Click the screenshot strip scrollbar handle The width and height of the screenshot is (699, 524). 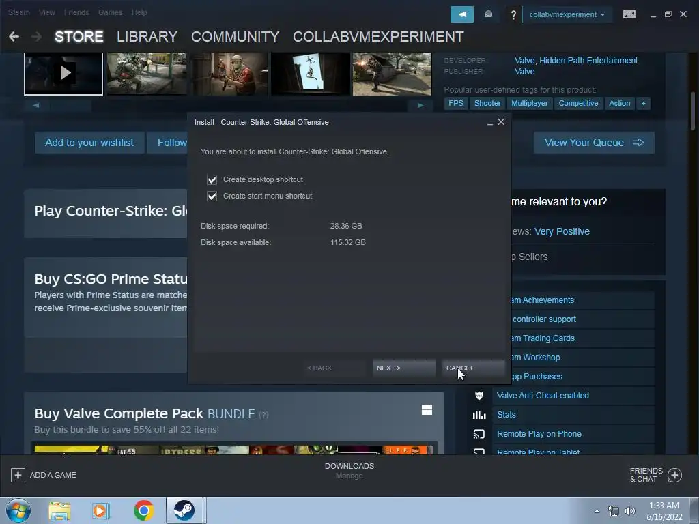click(71, 106)
